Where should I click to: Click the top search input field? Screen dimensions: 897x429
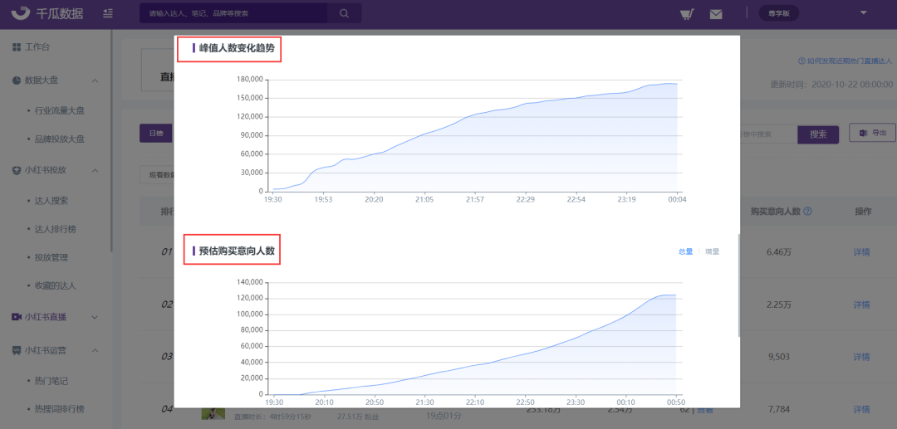pyautogui.click(x=233, y=13)
